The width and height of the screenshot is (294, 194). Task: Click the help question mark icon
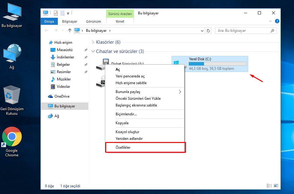point(277,21)
